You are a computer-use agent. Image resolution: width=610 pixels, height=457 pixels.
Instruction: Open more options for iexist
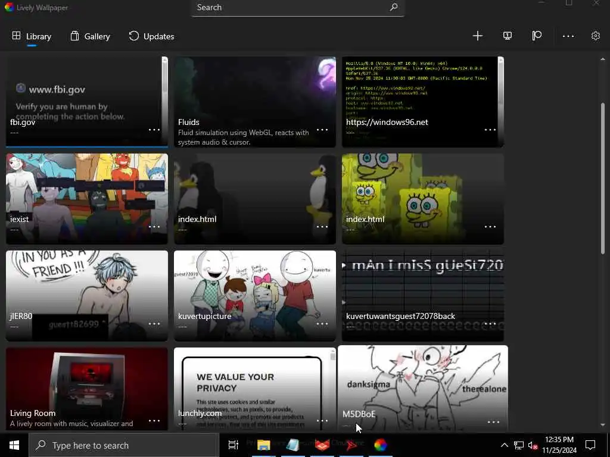click(x=154, y=227)
